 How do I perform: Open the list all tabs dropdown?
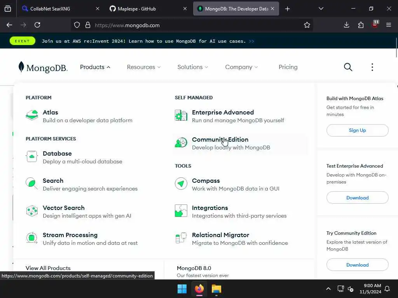pos(321,9)
